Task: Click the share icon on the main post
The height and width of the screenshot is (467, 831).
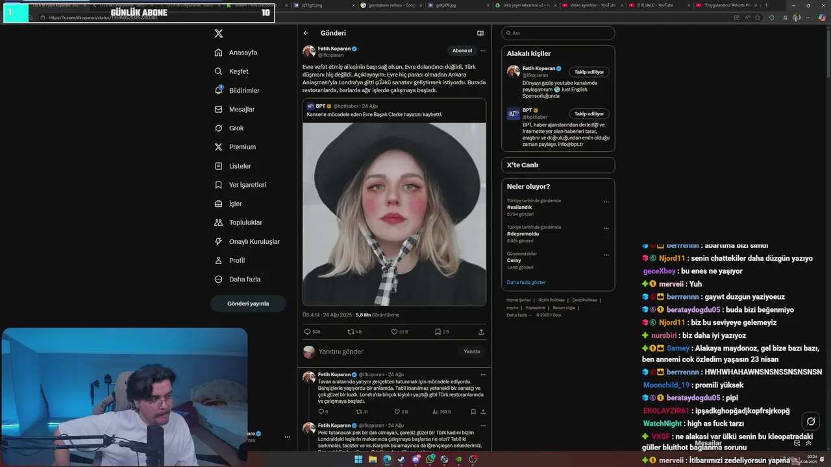Action: click(x=481, y=331)
